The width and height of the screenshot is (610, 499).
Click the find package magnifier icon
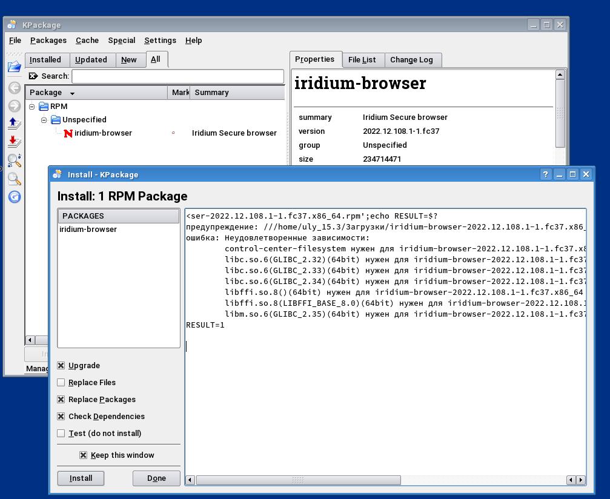click(x=15, y=160)
